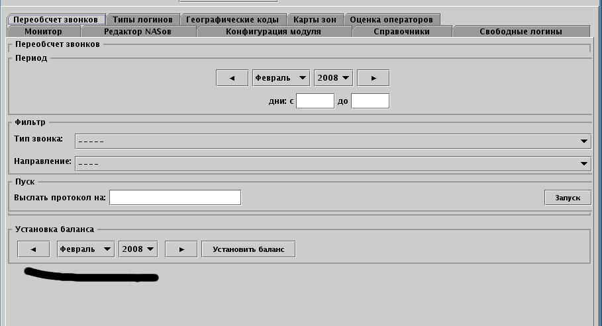Select the Карты зон tab
The height and width of the screenshot is (326, 602).
click(315, 20)
